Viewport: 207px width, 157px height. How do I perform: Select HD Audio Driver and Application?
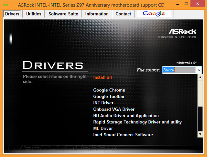[126, 116]
